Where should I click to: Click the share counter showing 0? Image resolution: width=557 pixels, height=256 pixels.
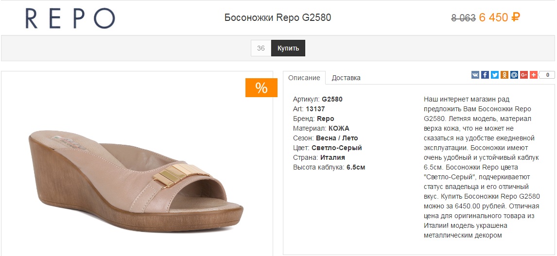547,75
